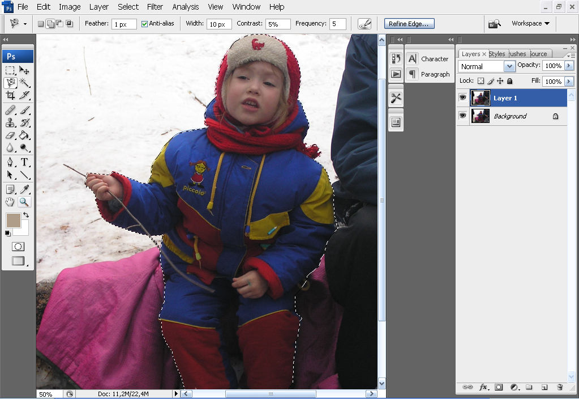
Task: Open the Filter menu
Action: [x=155, y=7]
